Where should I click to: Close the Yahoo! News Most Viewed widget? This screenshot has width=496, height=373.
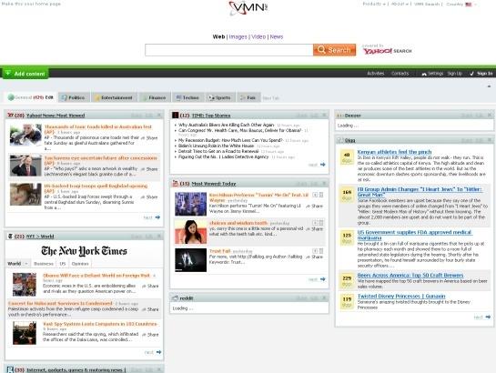pyautogui.click(x=159, y=115)
